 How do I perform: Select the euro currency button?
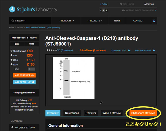tap(101, 10)
